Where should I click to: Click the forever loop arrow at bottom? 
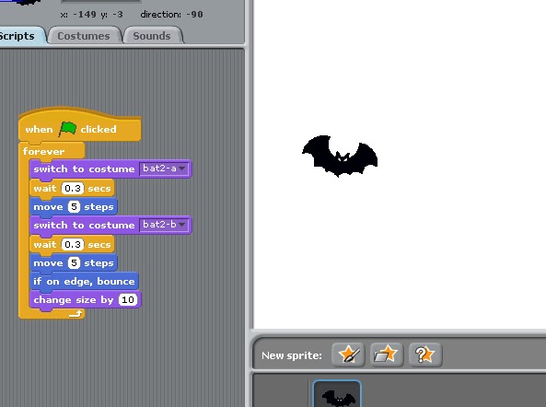76,314
